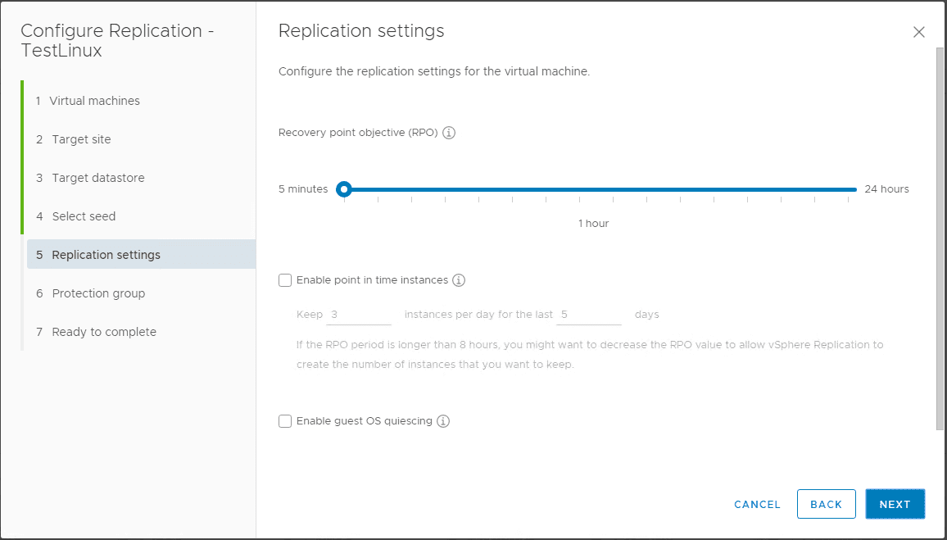Enable guest OS quiescing
This screenshot has height=540, width=947.
click(x=284, y=420)
